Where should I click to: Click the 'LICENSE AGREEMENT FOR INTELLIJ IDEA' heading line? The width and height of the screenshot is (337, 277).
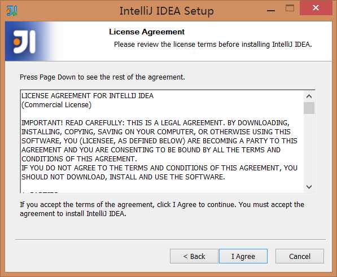87,95
